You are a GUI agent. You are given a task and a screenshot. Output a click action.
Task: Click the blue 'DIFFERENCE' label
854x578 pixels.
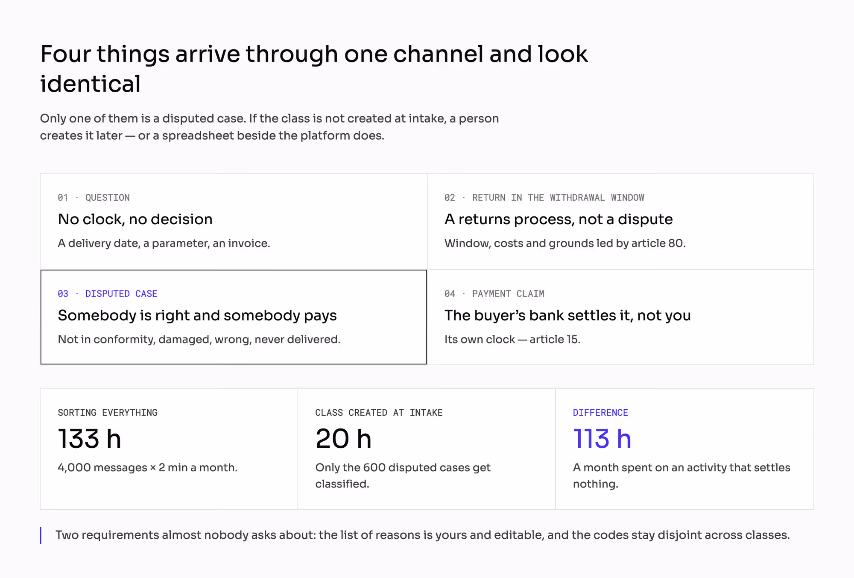click(x=600, y=412)
